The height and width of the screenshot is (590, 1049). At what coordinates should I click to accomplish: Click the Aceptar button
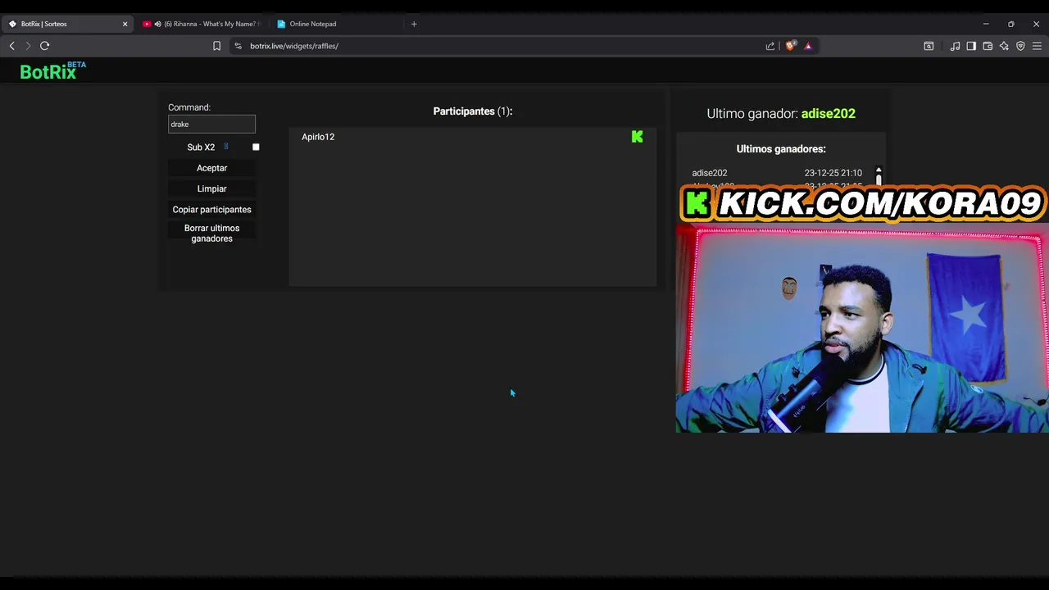pyautogui.click(x=211, y=168)
